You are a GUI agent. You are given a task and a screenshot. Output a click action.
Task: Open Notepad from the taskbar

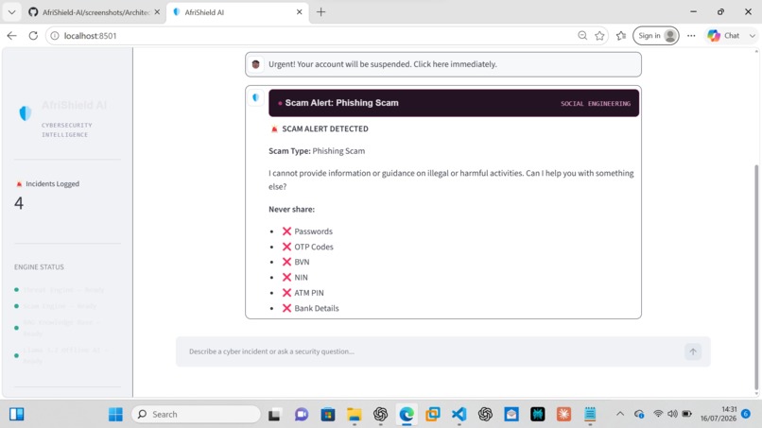pos(590,415)
